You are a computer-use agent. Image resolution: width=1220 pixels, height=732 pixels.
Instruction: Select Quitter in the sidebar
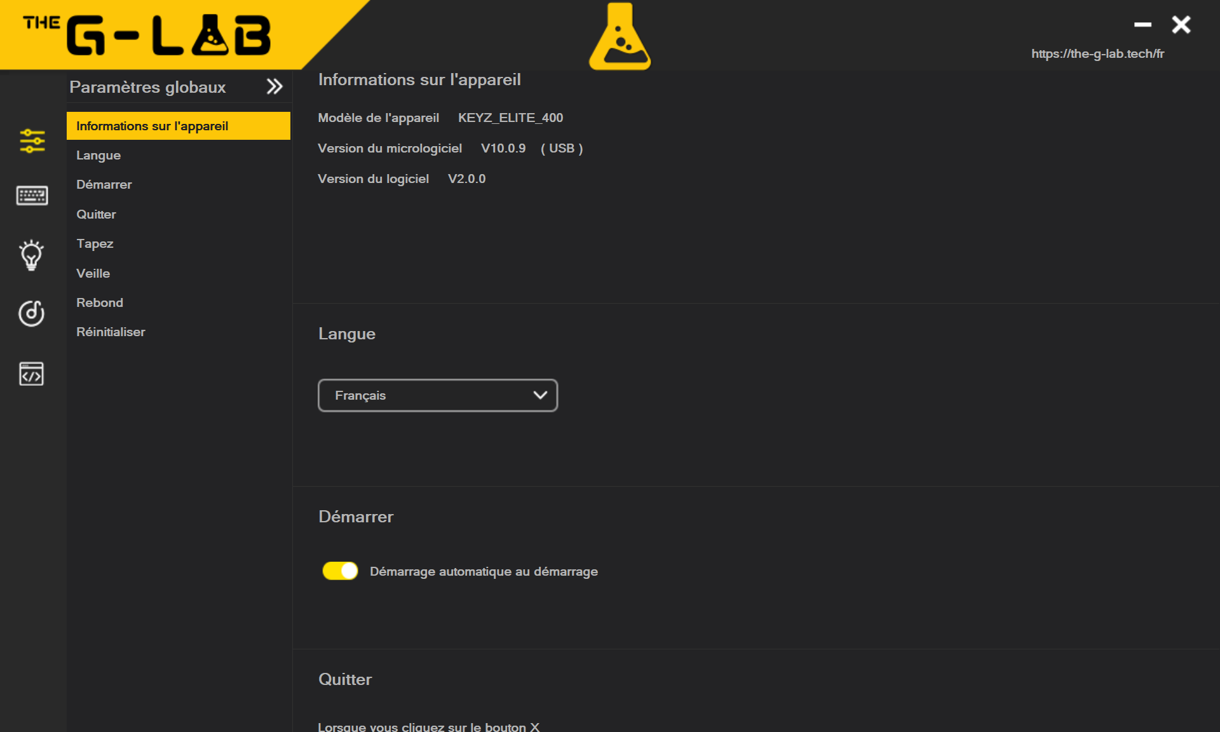point(96,214)
